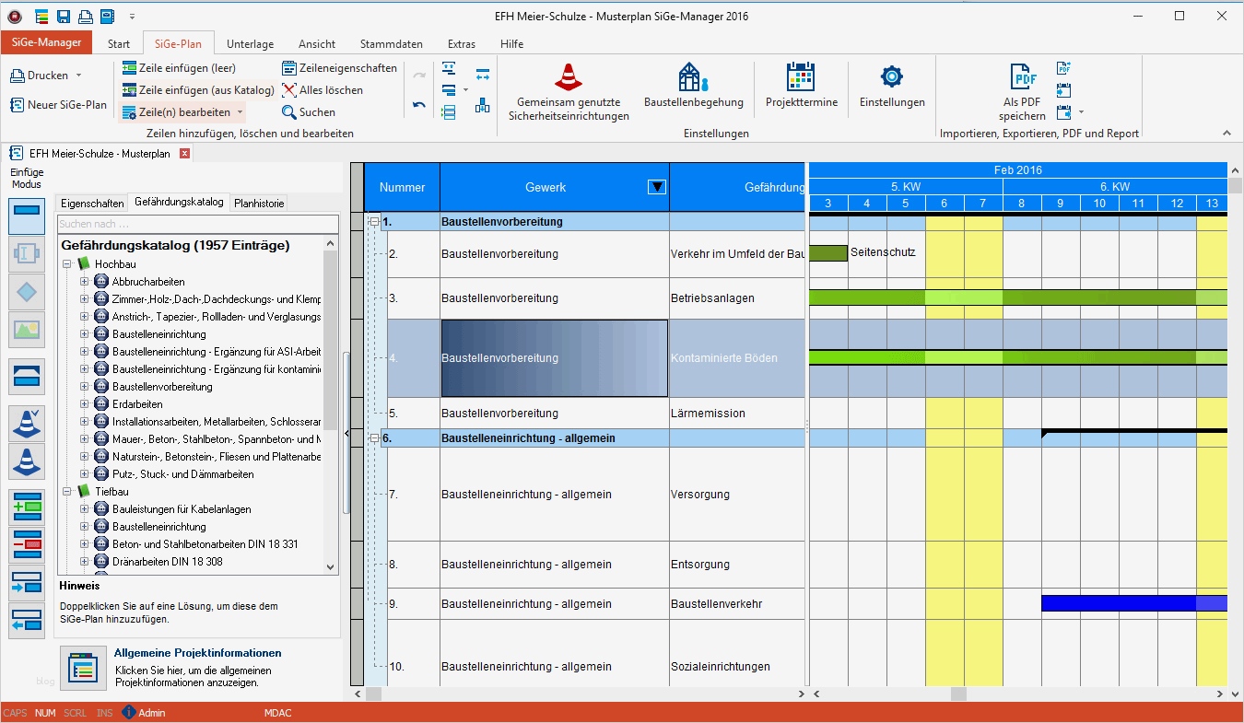Click Allgemeine Projektinformationen icon
The height and width of the screenshot is (723, 1244).
click(x=83, y=668)
